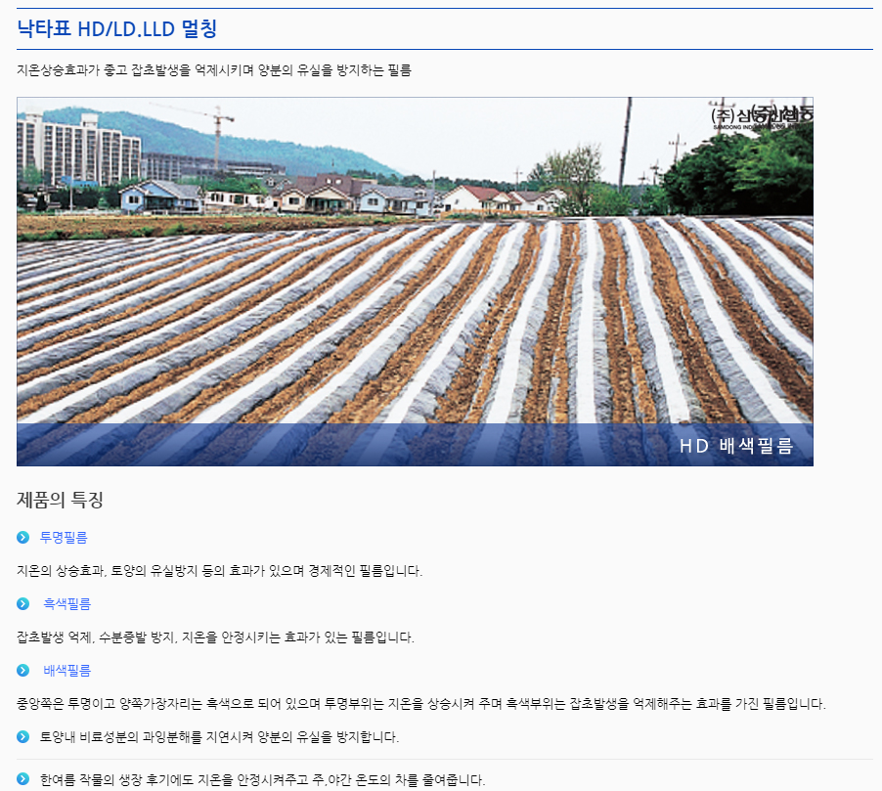Viewport: 882px width, 791px height.
Task: Click the subtitle text starting with 지온상승효과가 좋고
Action: [x=214, y=70]
